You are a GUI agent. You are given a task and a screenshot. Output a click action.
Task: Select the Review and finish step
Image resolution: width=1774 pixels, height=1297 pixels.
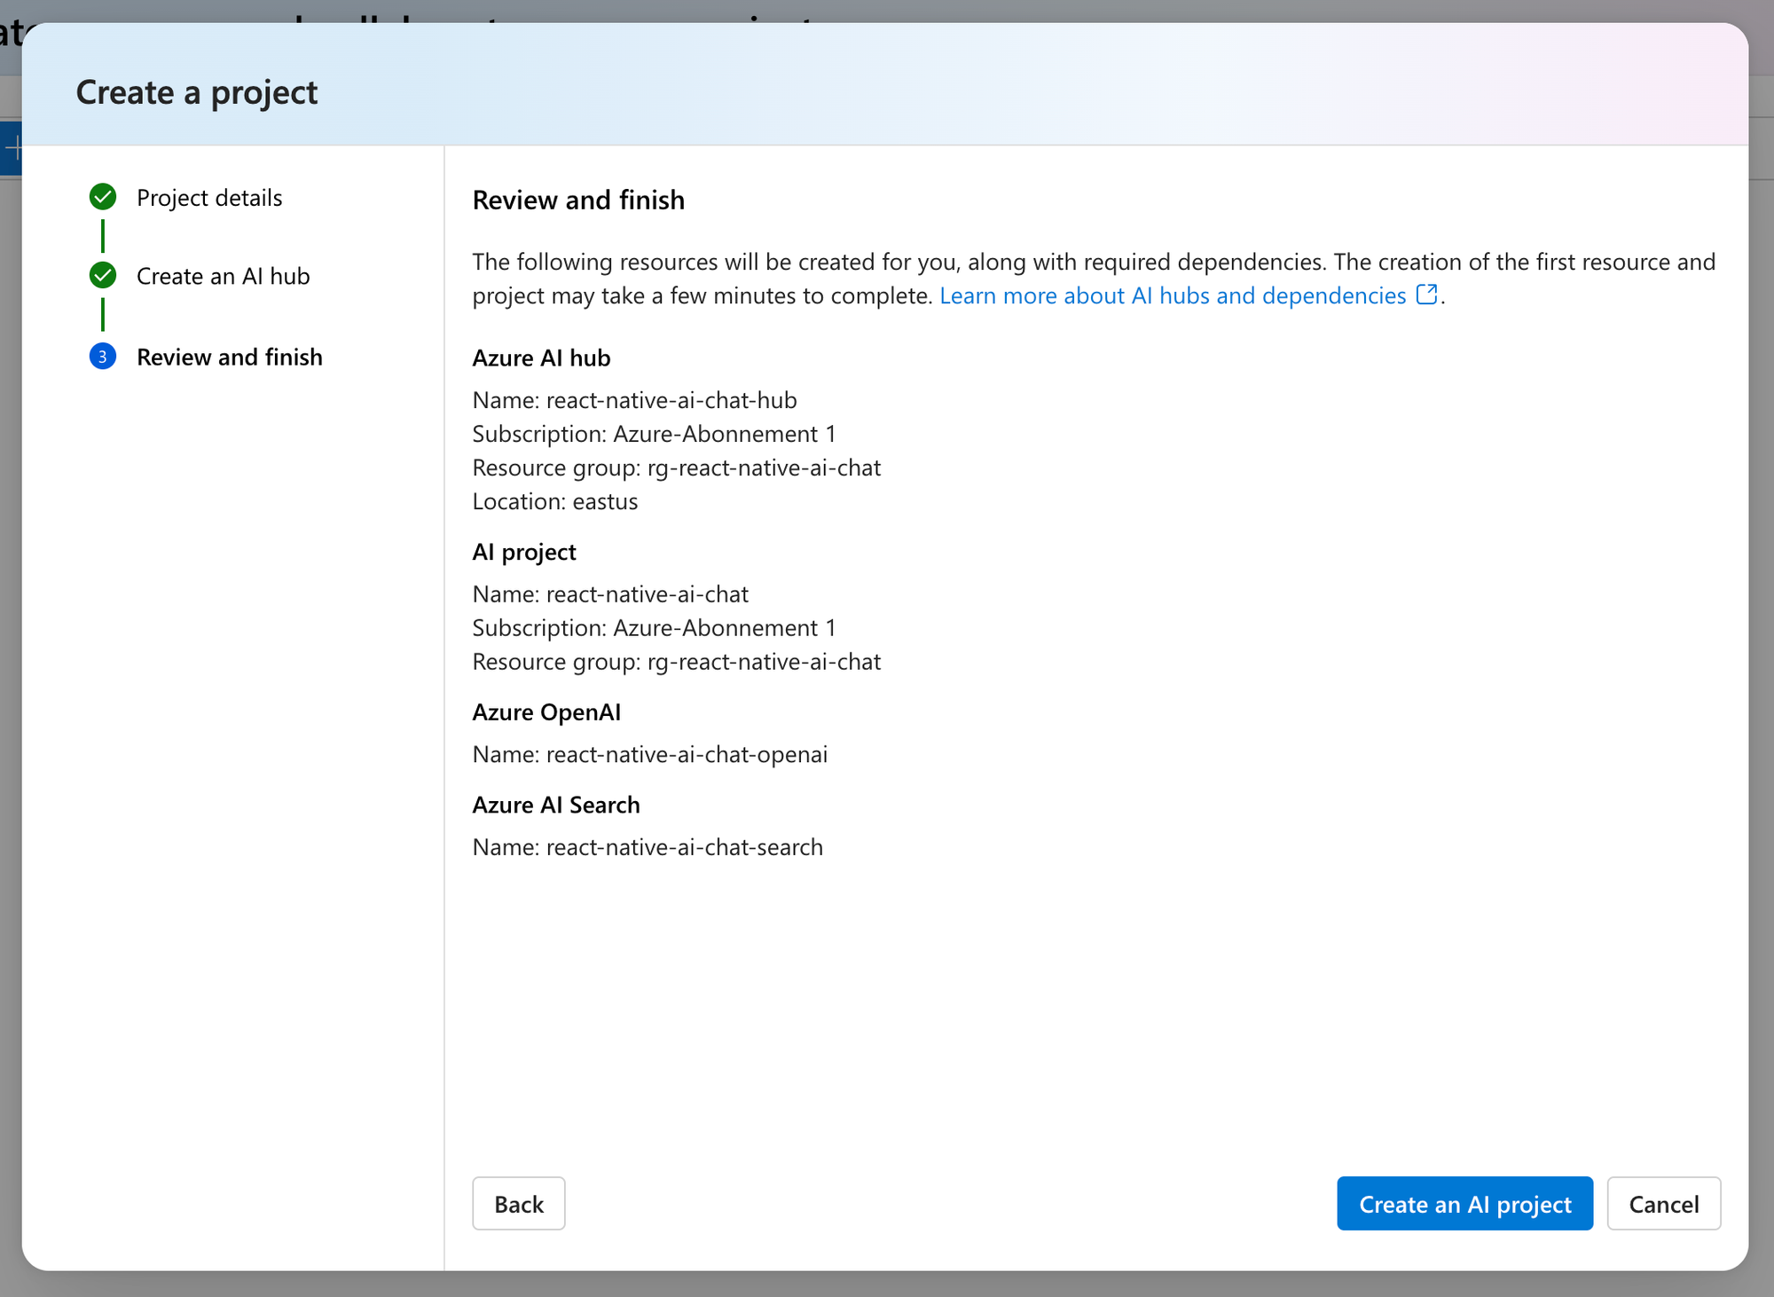[x=230, y=357]
